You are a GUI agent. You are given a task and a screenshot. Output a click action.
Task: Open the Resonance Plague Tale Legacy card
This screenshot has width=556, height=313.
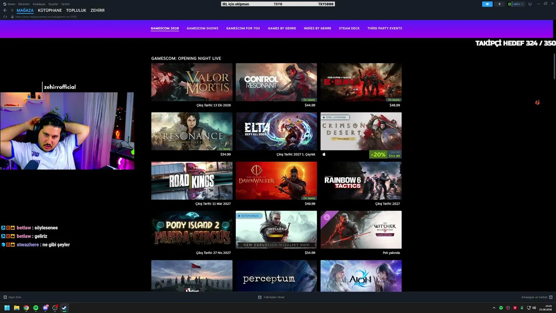pyautogui.click(x=192, y=131)
